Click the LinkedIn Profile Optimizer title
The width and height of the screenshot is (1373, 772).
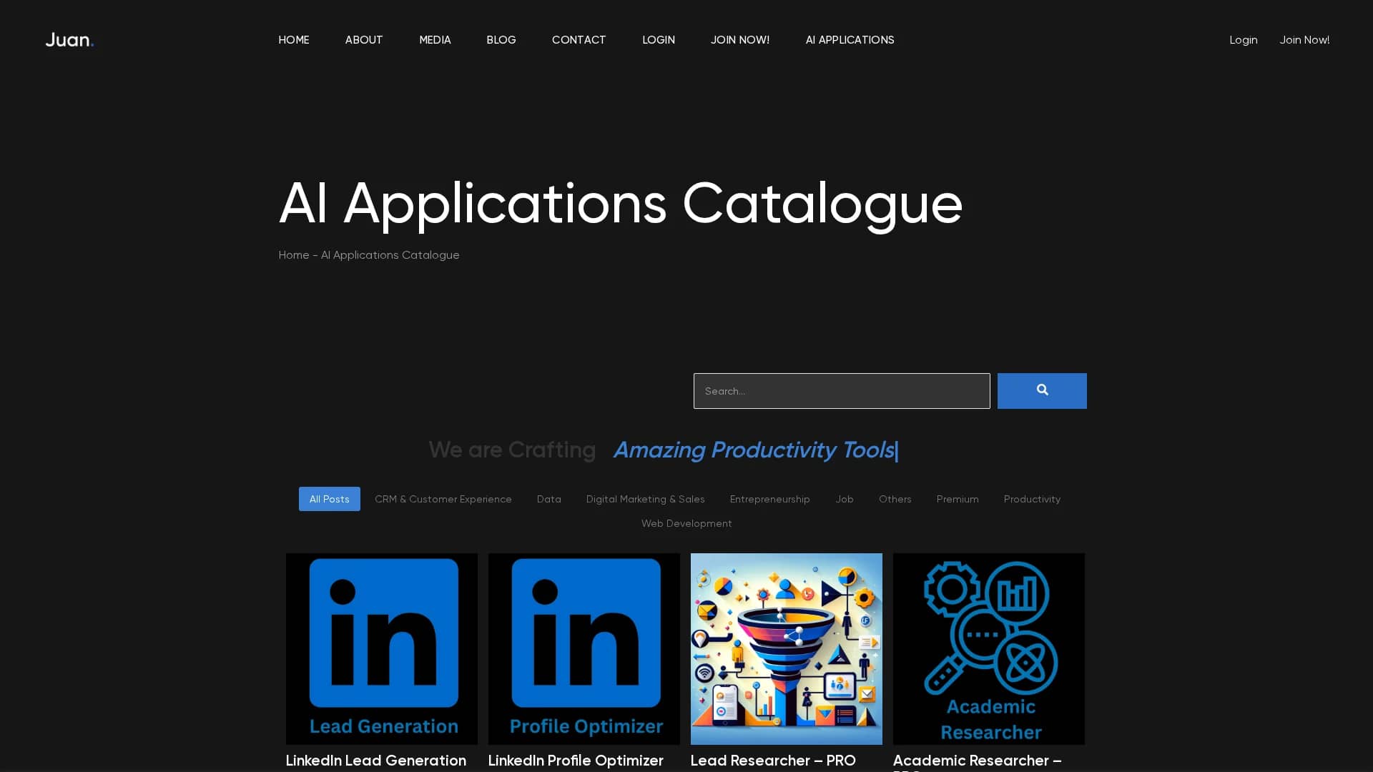point(576,761)
